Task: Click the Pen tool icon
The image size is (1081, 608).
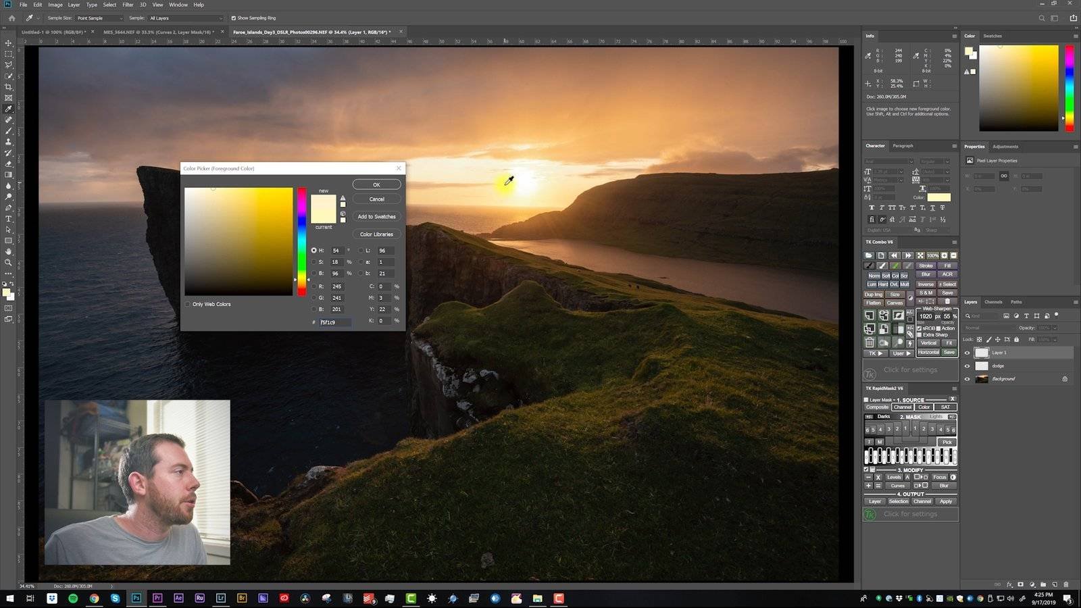Action: [x=9, y=208]
